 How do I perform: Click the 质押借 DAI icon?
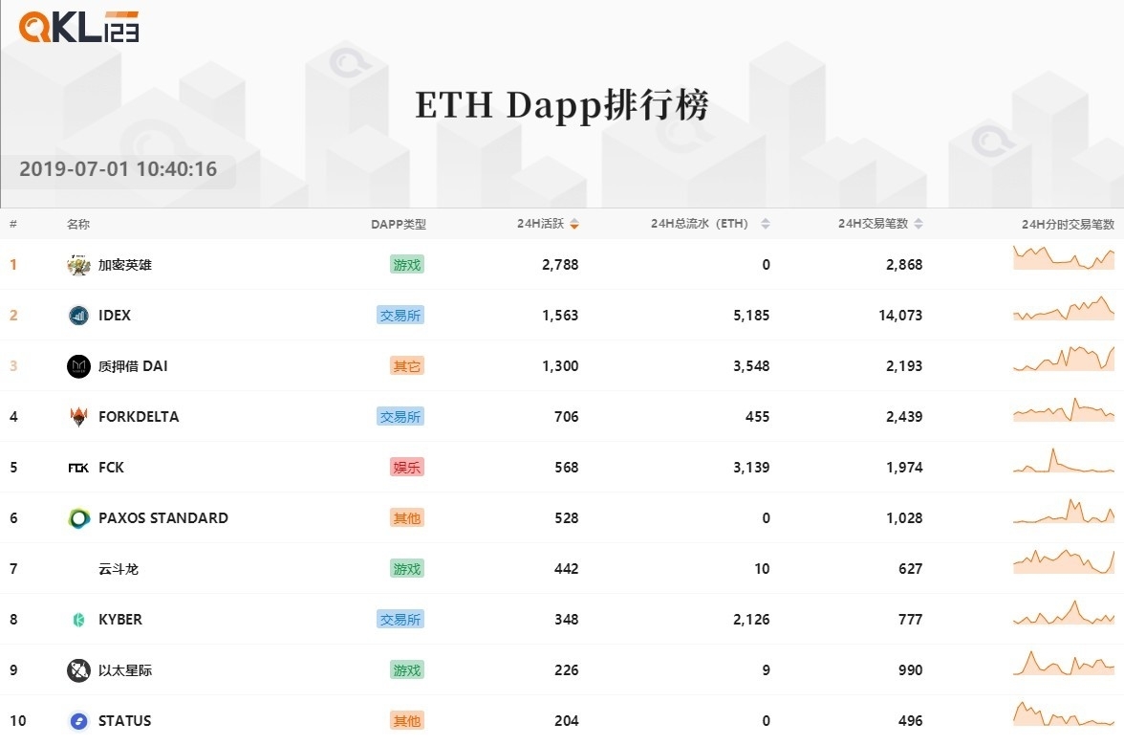coord(78,366)
